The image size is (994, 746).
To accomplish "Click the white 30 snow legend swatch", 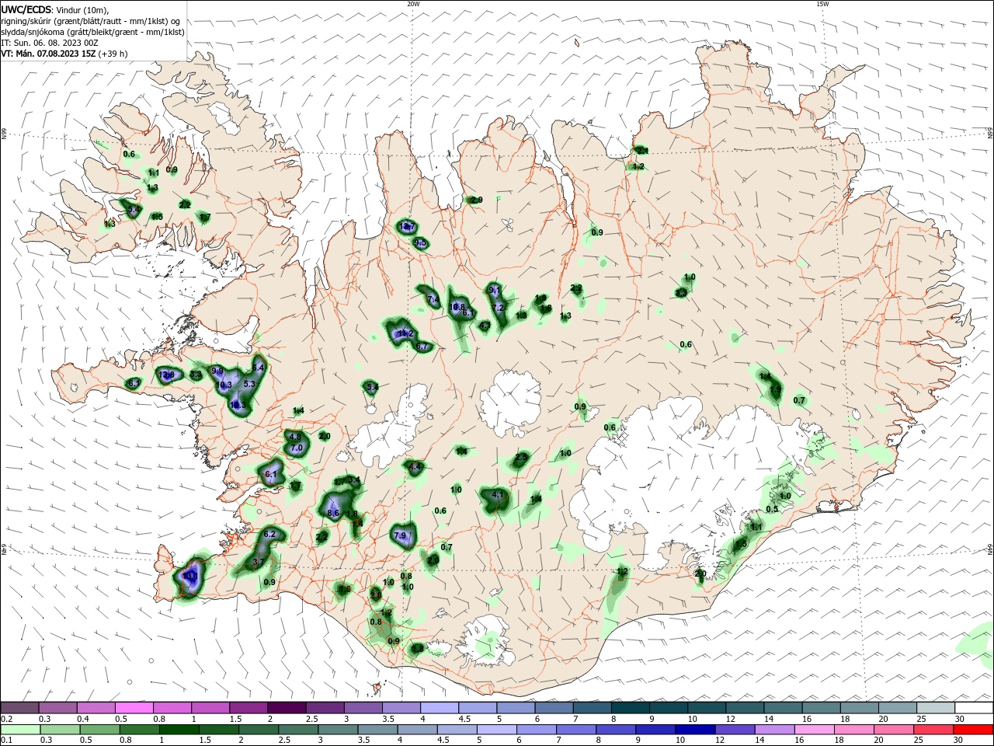I will 974,708.
